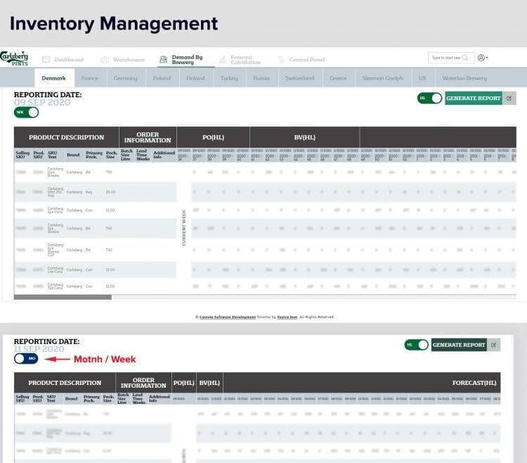This screenshot has height=463, width=527.
Task: Click upper table Order Information header
Action: pyautogui.click(x=148, y=137)
